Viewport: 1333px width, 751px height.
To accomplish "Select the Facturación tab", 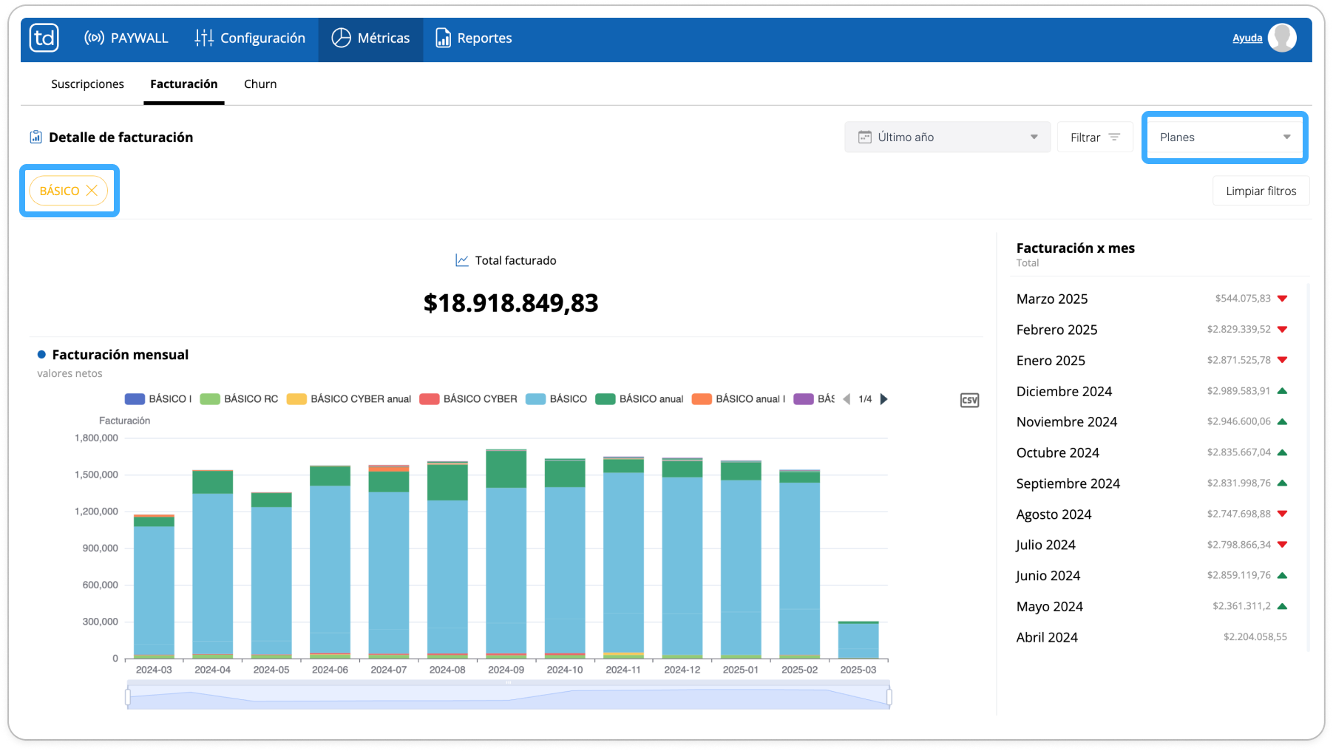I will [x=184, y=84].
